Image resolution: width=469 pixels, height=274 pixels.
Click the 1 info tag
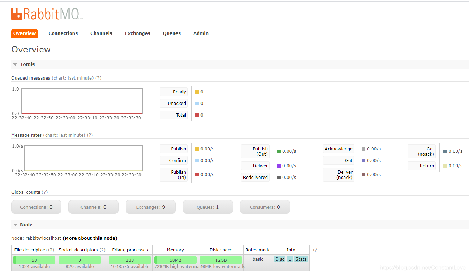[x=290, y=259]
